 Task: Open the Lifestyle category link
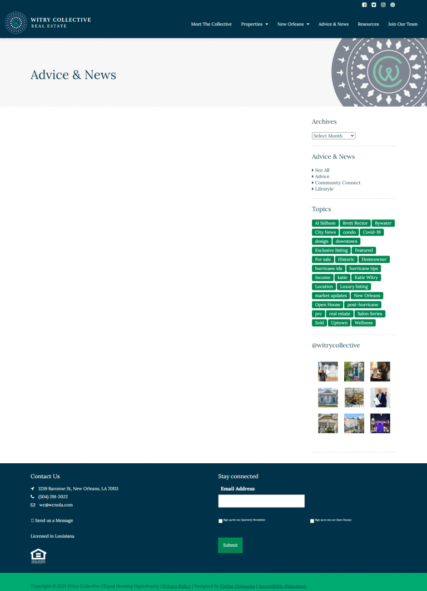point(324,189)
